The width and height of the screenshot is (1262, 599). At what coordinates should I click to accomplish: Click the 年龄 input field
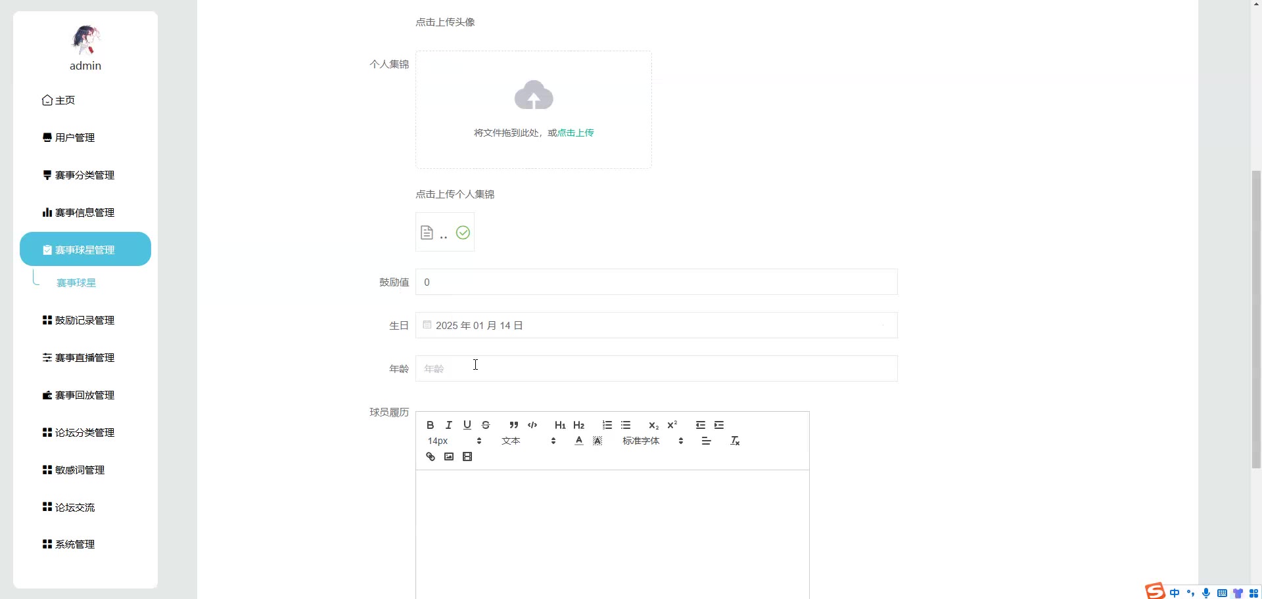coord(656,368)
